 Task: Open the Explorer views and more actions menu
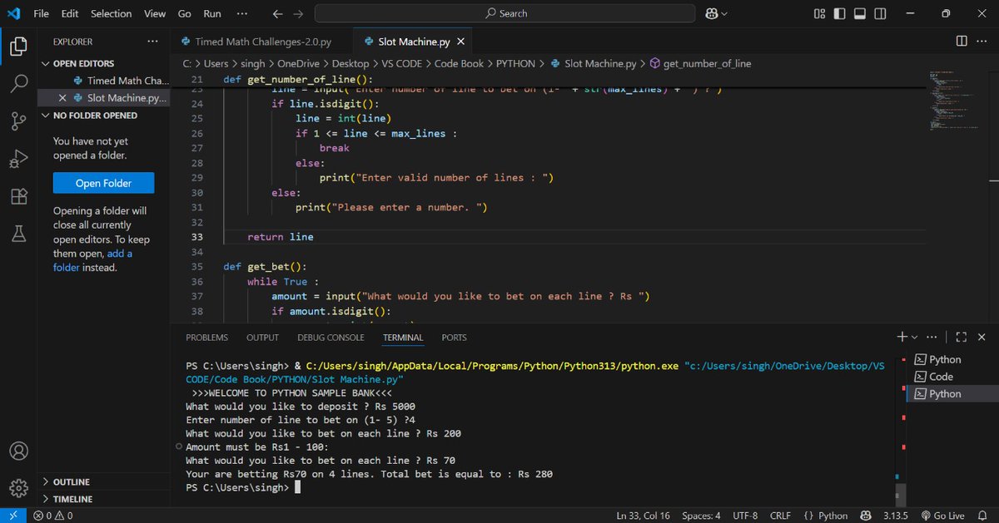[152, 41]
